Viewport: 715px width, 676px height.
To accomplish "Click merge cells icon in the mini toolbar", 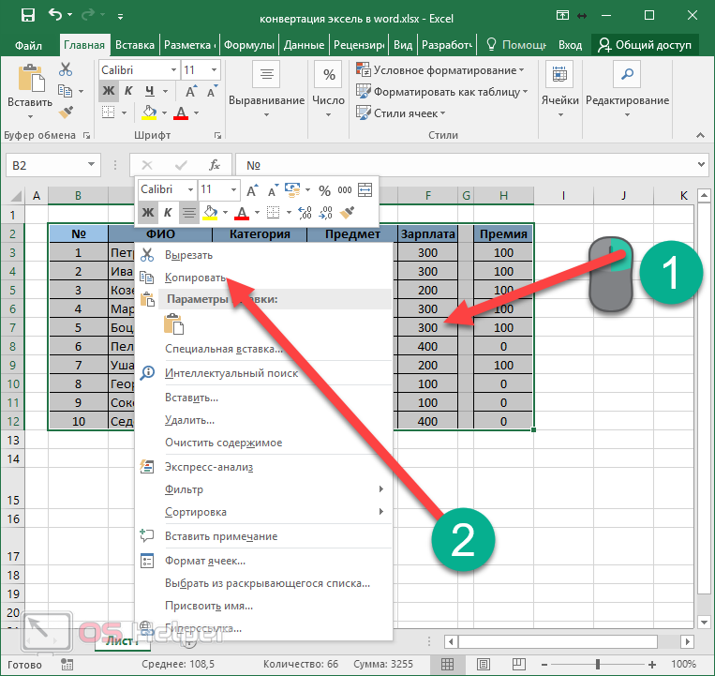I will coord(365,189).
